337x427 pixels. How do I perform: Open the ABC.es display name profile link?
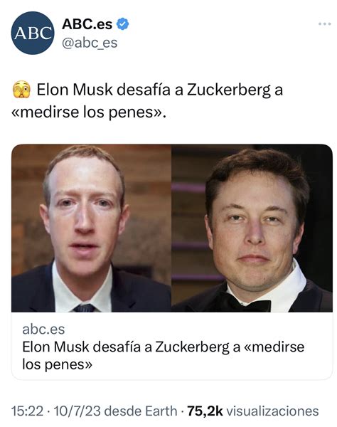pos(87,24)
